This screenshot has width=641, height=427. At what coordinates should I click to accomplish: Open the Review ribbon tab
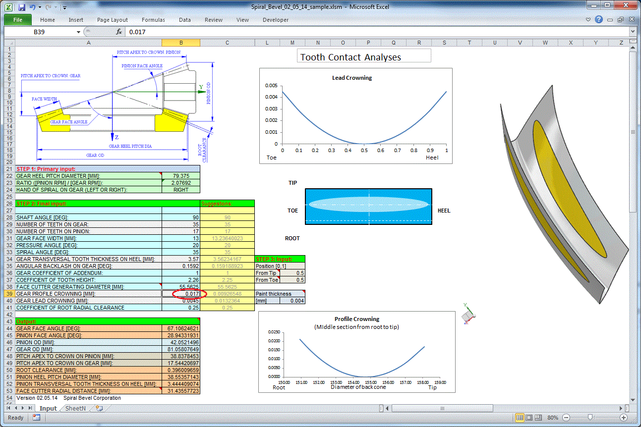[214, 20]
